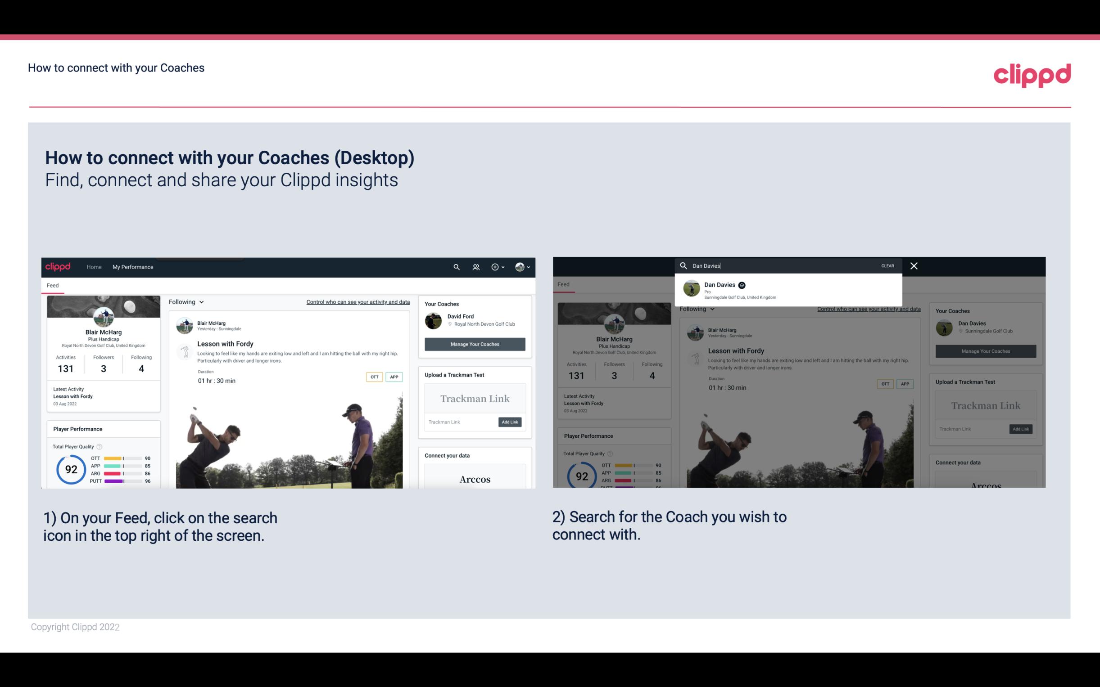Click the Home tab in navigation bar
1100x687 pixels.
click(94, 267)
